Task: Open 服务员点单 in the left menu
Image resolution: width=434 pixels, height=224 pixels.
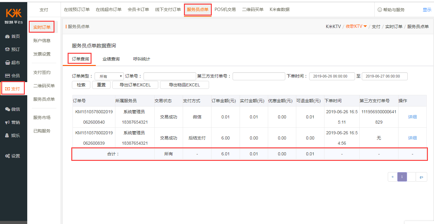Action: [44, 99]
